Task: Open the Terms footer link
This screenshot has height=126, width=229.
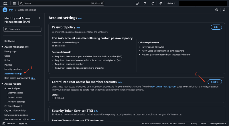Action: point(203,124)
